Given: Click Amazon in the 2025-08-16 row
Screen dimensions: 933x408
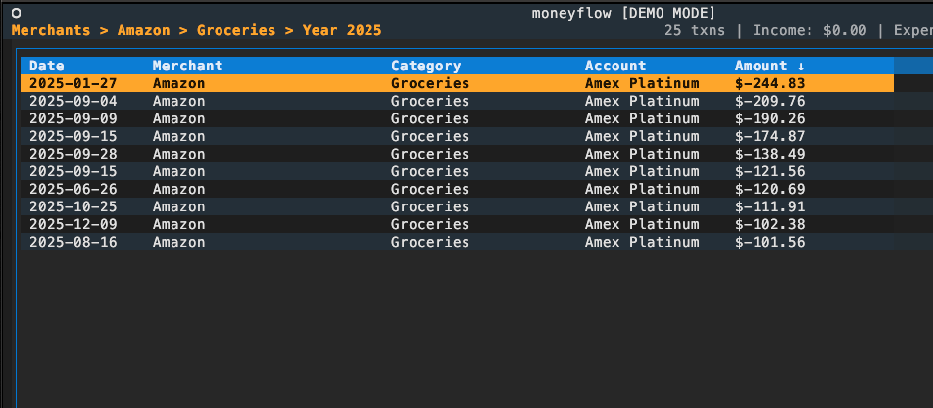Looking at the screenshot, I should [178, 242].
